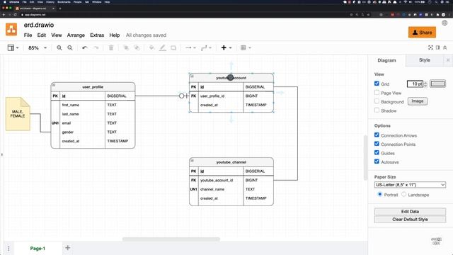Toggle the Grid checkbox
Image resolution: width=453 pixels, height=255 pixels.
click(x=377, y=84)
